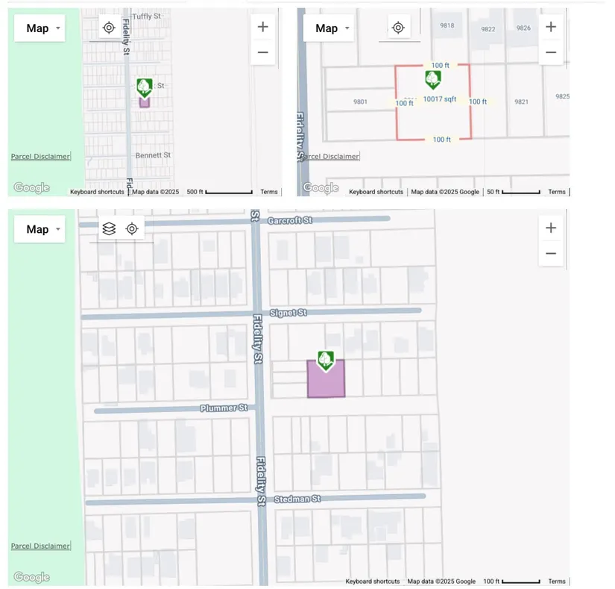Viewport: 615px width, 589px height.
Task: Zoom out on the top-left map
Action: (262, 52)
